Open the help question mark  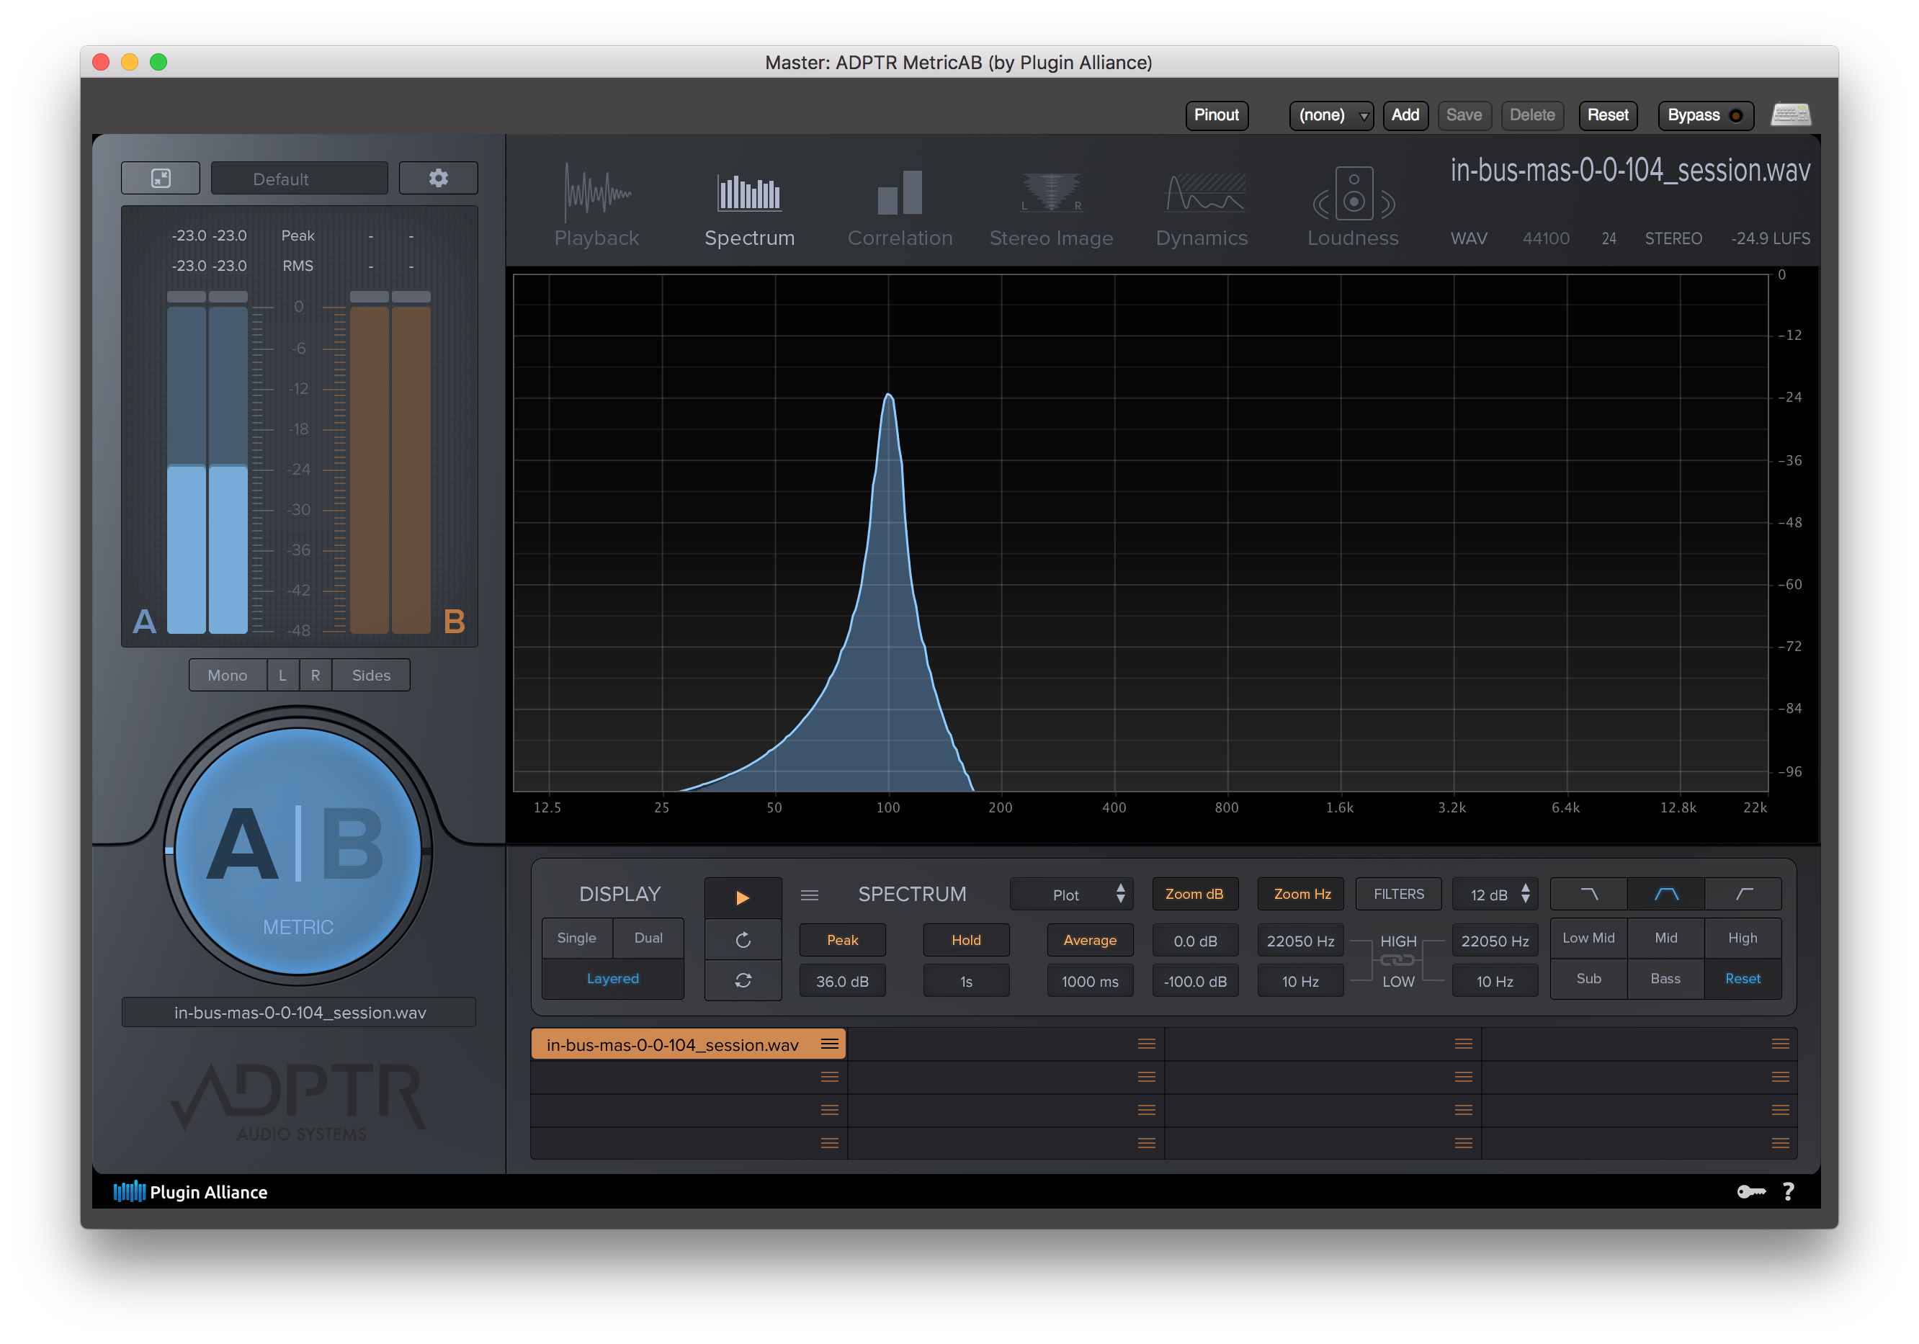tap(1788, 1192)
